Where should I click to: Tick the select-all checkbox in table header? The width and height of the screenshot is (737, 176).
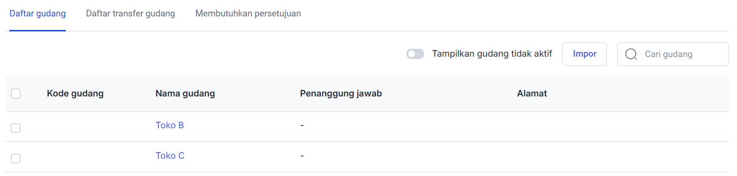16,94
